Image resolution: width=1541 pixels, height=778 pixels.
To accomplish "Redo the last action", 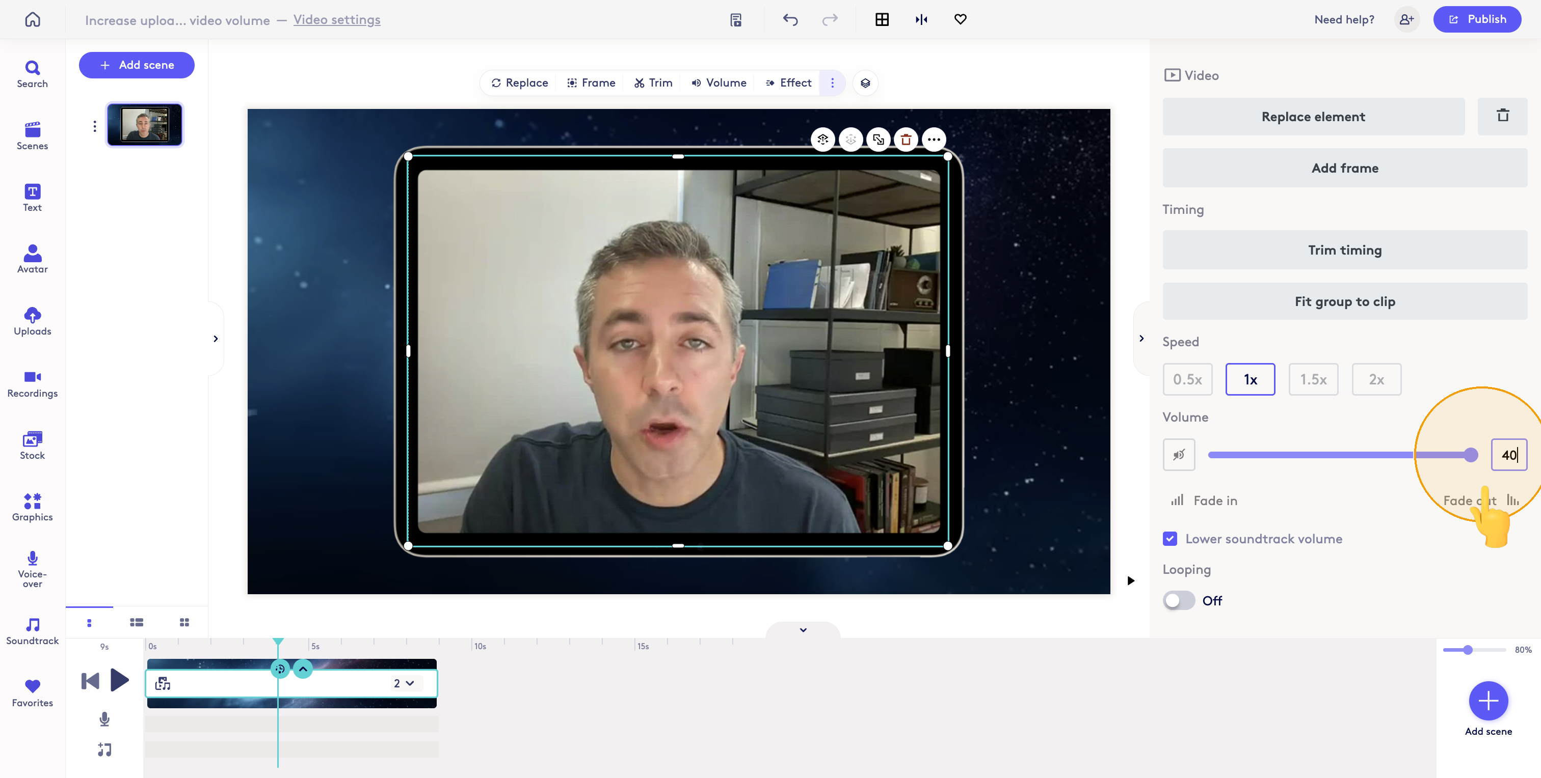I will [x=830, y=20].
